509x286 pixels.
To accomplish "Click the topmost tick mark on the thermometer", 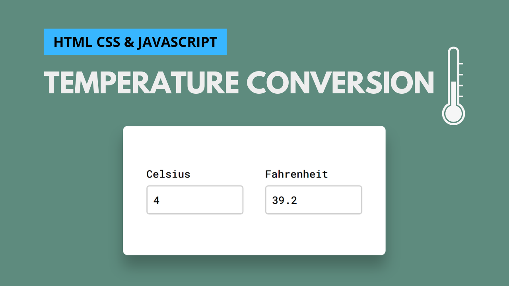I will pyautogui.click(x=461, y=64).
